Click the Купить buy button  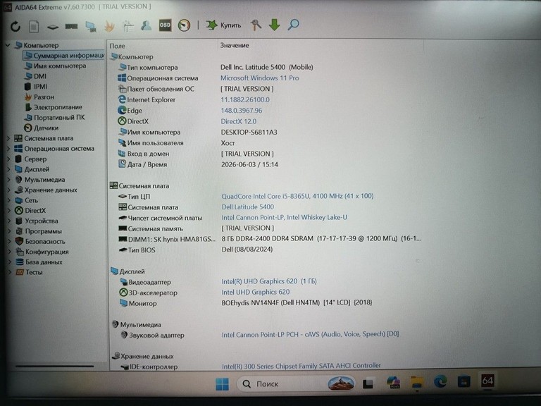point(223,25)
